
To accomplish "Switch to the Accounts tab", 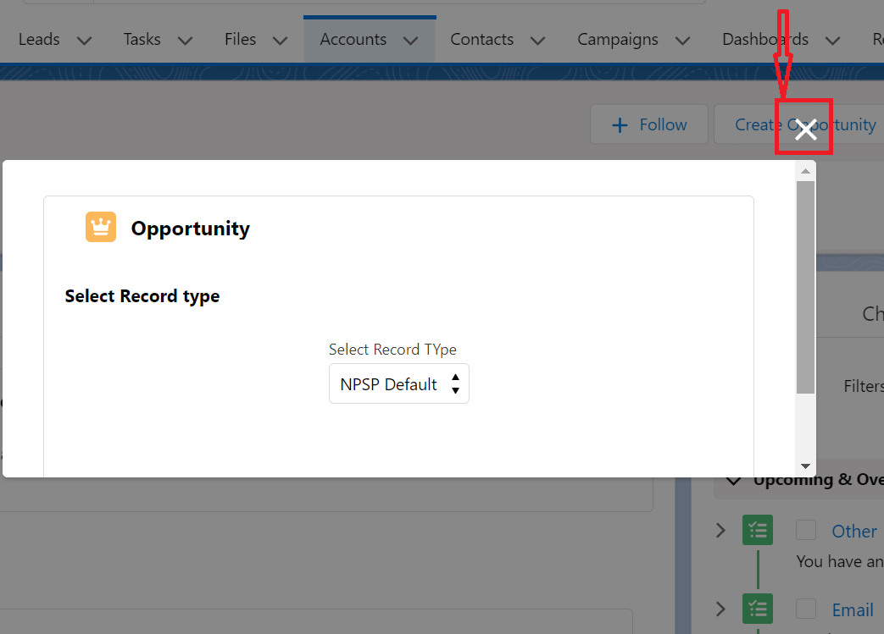I will 353,40.
